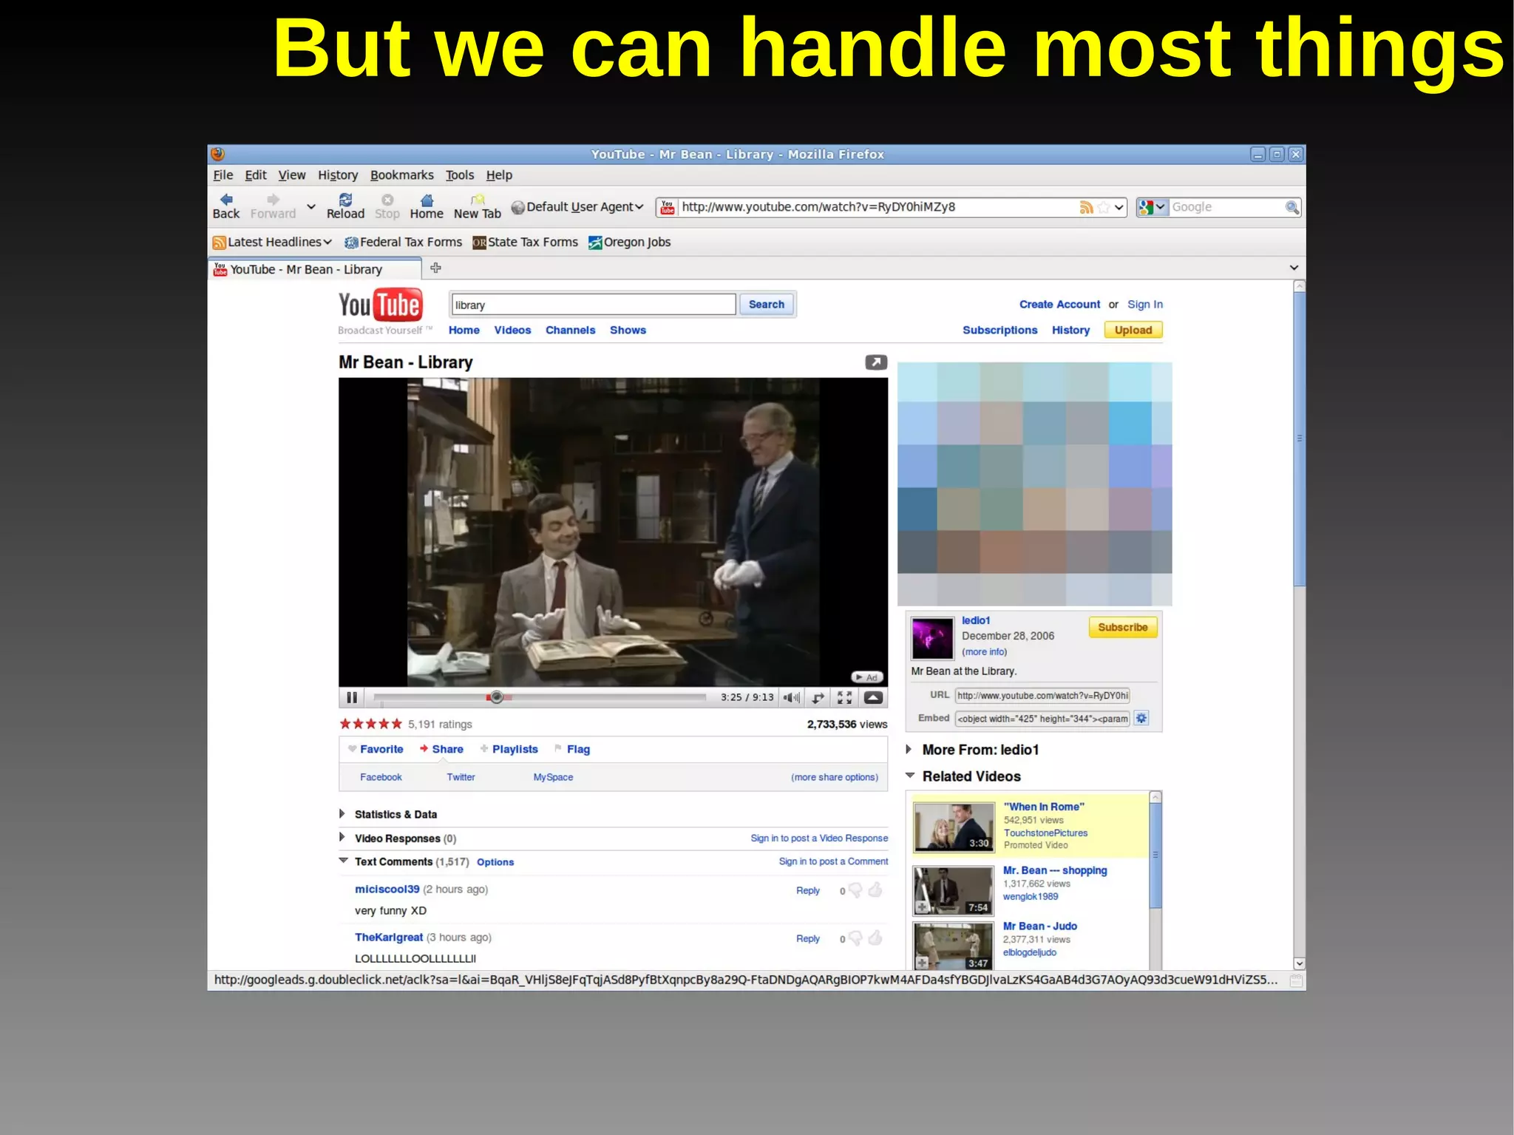Screen dimensions: 1514x1135
Task: Click the Reload toolbar icon
Action: [345, 200]
